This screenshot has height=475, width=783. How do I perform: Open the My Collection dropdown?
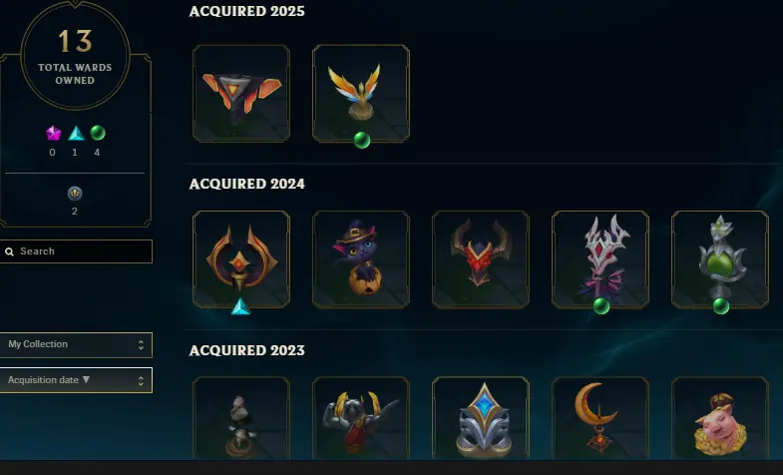pos(76,344)
